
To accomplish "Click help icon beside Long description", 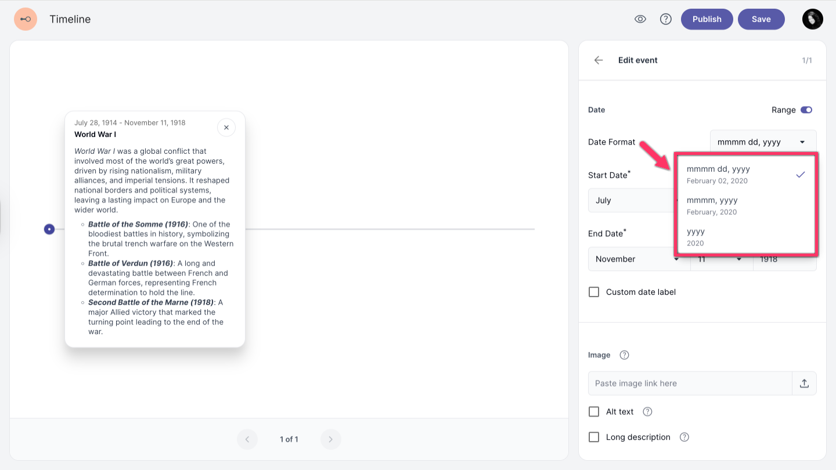I will click(684, 437).
